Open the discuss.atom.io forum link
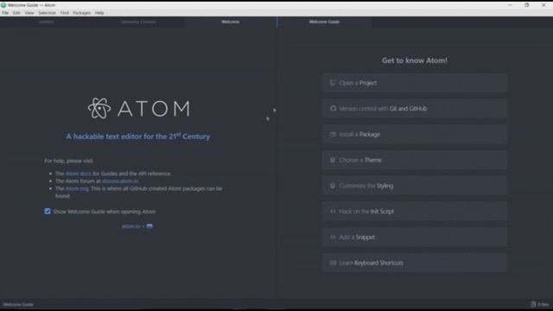This screenshot has width=553, height=311. [120, 181]
